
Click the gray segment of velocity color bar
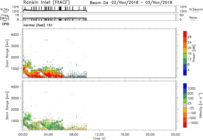pyautogui.click(x=185, y=105)
